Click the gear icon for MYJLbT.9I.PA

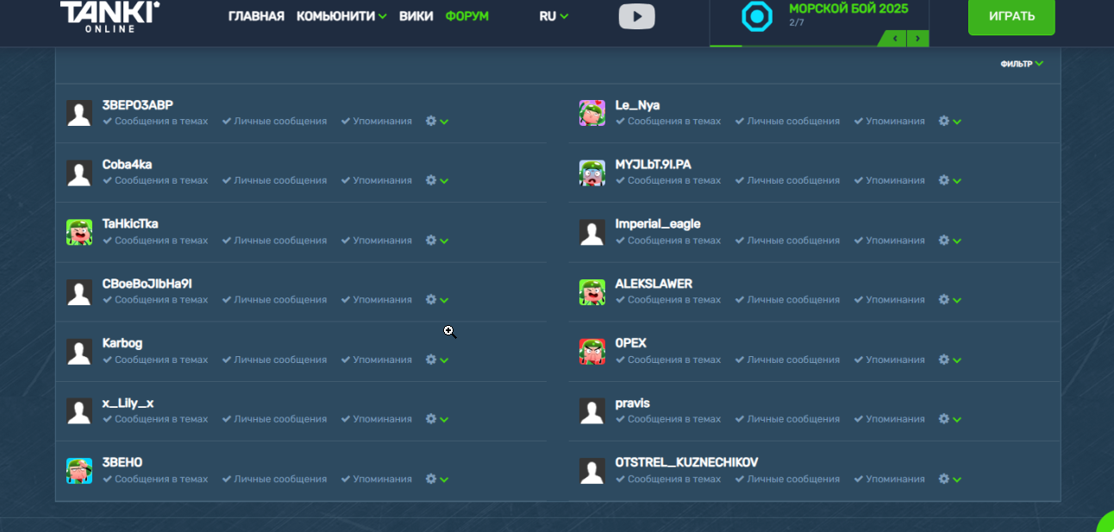[x=944, y=180]
